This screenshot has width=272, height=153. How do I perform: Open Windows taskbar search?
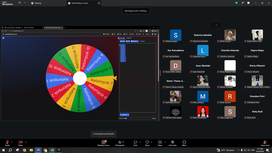(10, 150)
